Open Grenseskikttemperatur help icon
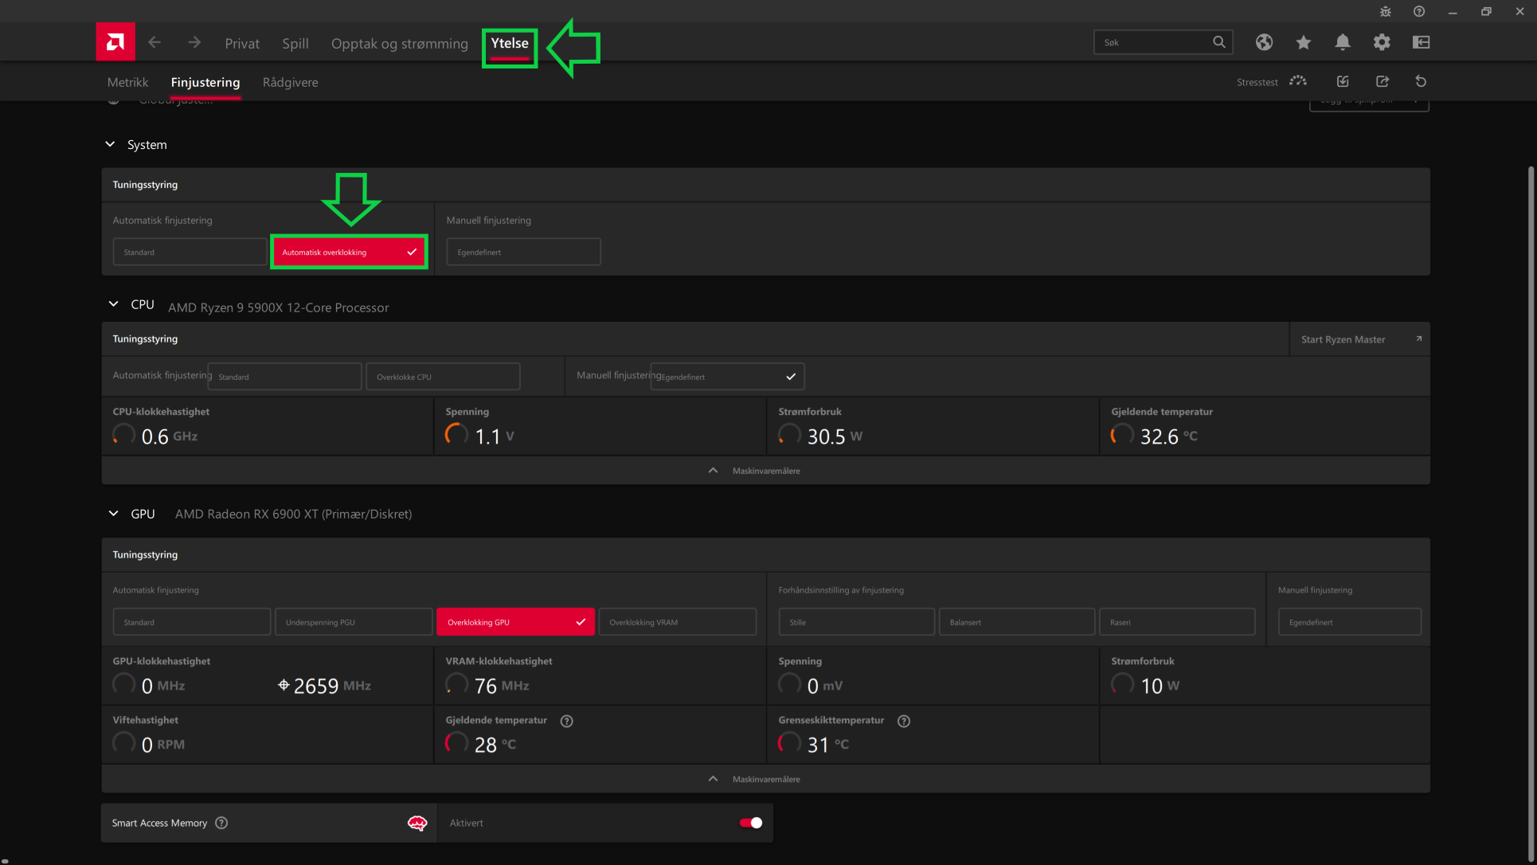This screenshot has height=865, width=1537. point(904,721)
